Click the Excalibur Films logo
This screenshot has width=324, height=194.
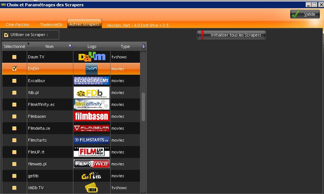[92, 81]
